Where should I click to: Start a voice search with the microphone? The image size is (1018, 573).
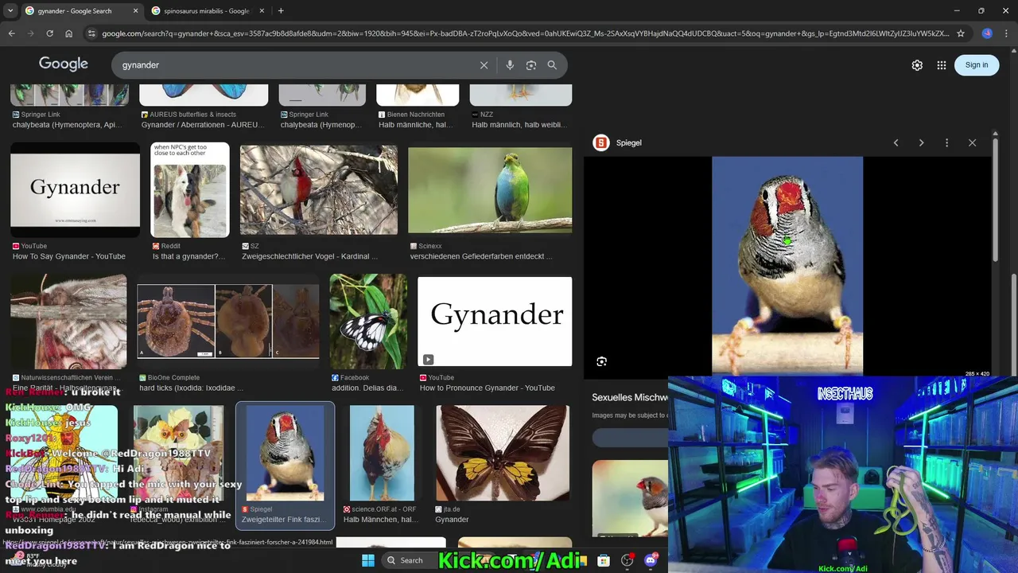click(510, 65)
